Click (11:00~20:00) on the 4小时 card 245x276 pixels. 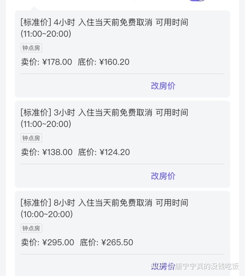46,34
